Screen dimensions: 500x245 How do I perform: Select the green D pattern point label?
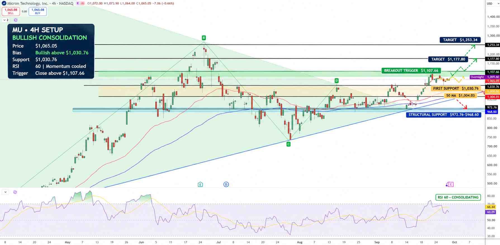[337, 81]
